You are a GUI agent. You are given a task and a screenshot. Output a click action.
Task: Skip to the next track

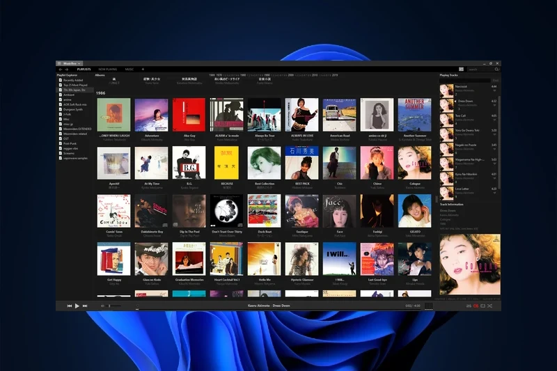[85, 306]
